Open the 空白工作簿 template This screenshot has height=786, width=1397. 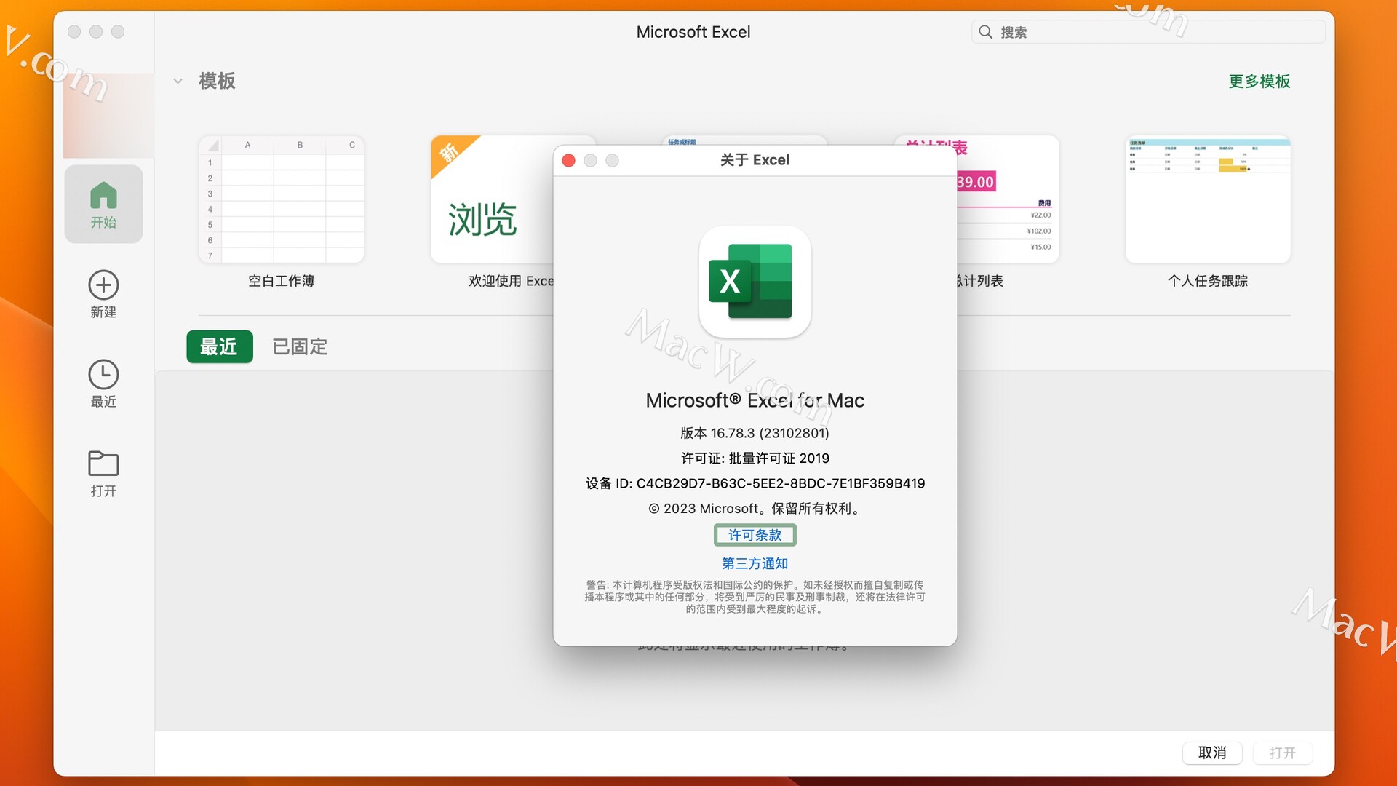point(281,199)
